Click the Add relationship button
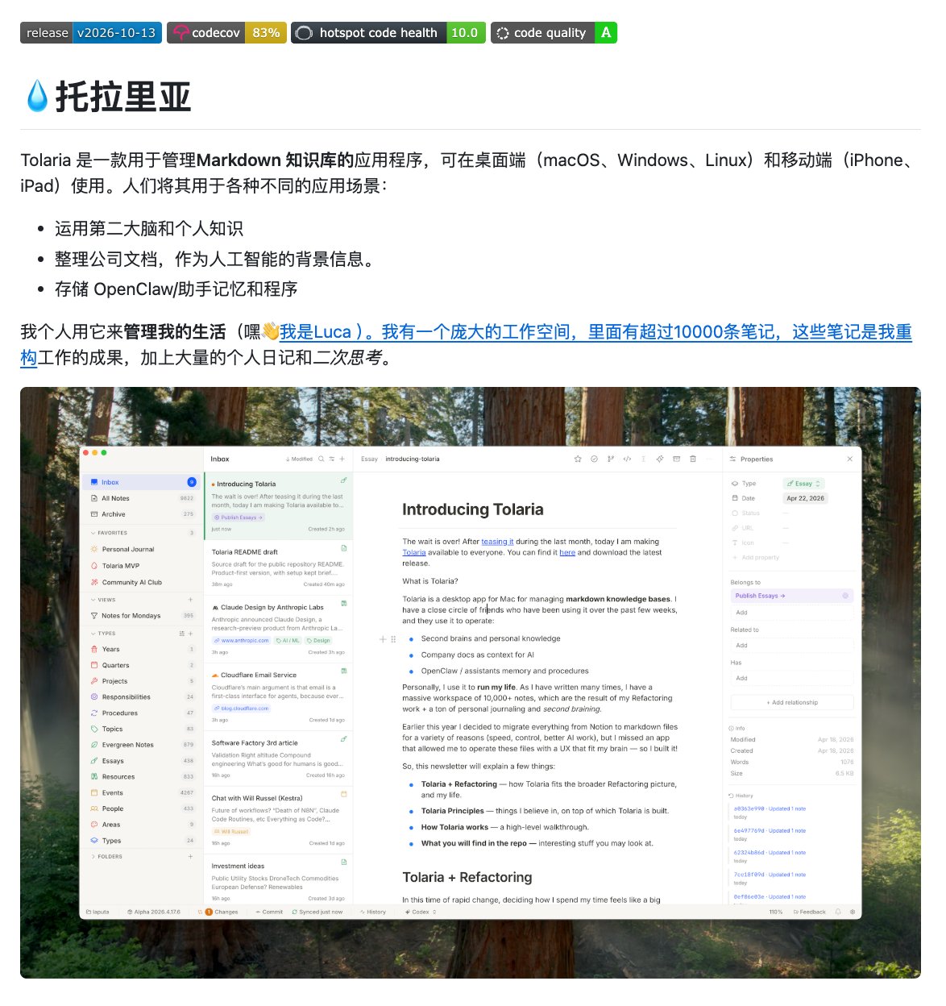The width and height of the screenshot is (946, 1006). tap(792, 702)
